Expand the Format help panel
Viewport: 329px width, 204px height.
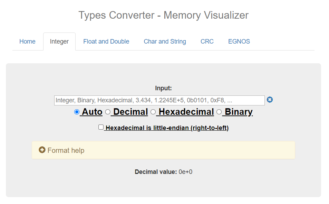[x=66, y=150]
